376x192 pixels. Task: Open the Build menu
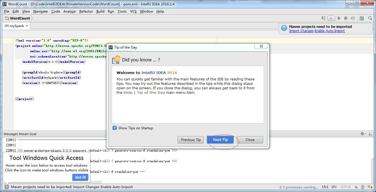100,11
